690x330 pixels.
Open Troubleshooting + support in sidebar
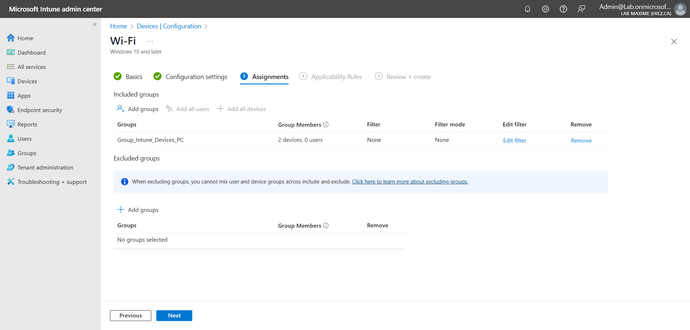tap(52, 182)
